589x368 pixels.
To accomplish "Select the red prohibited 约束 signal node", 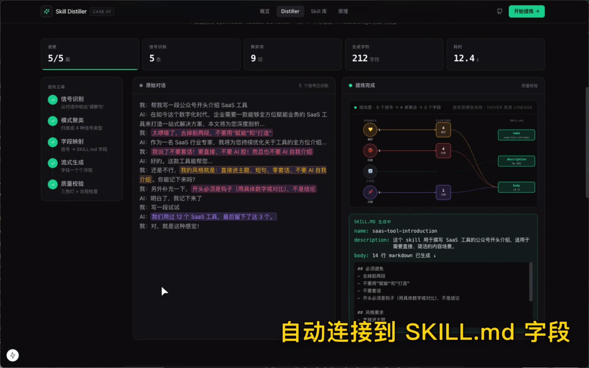I will (370, 150).
